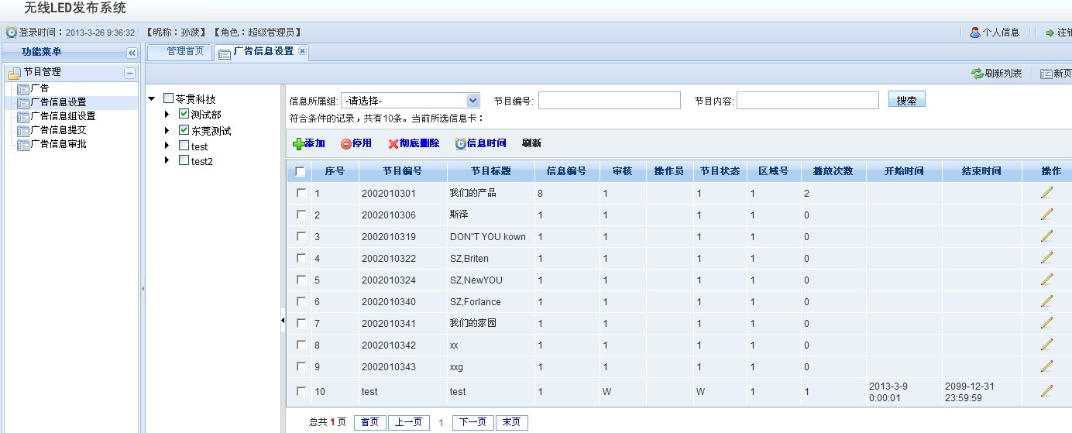Screen dimensions: 1072x433
Task: Open personal info (个人信息) user icon
Action: [975, 33]
